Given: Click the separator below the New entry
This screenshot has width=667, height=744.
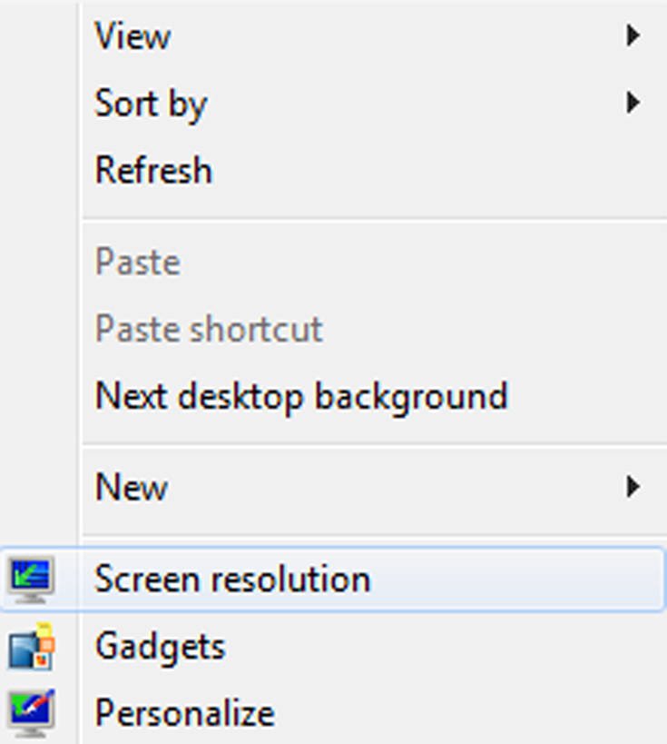Looking at the screenshot, I should pyautogui.click(x=375, y=536).
